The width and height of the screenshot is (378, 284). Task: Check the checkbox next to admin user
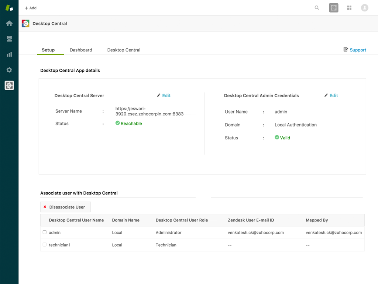tap(44, 232)
